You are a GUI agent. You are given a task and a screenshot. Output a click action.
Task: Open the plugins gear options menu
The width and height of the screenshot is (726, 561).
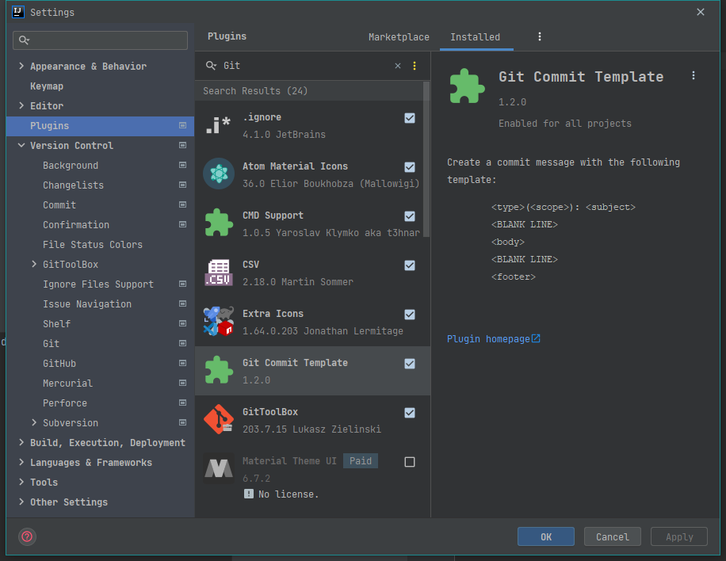tap(540, 37)
